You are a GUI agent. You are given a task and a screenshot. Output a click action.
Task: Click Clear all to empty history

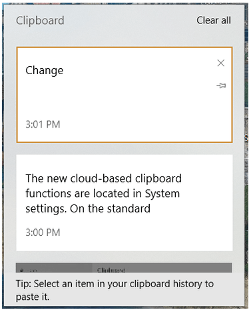click(214, 21)
